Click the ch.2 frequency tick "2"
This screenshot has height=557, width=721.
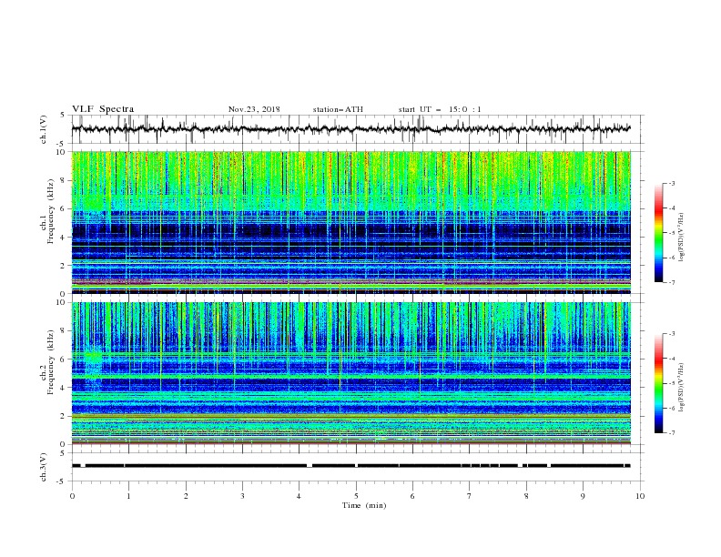tap(64, 416)
